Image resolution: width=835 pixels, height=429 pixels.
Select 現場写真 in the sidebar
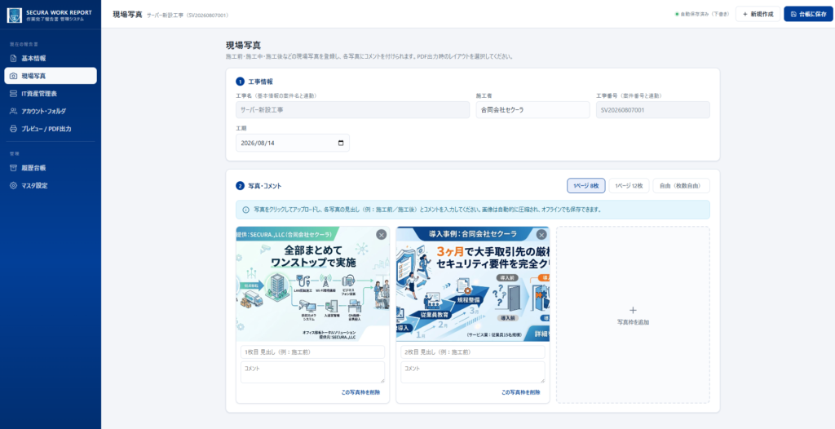point(51,76)
